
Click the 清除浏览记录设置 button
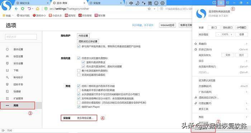(88, 41)
